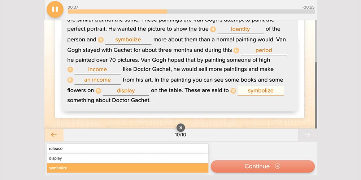Click the audio progress bar
Screen dimensions: 361x180
tap(191, 12)
